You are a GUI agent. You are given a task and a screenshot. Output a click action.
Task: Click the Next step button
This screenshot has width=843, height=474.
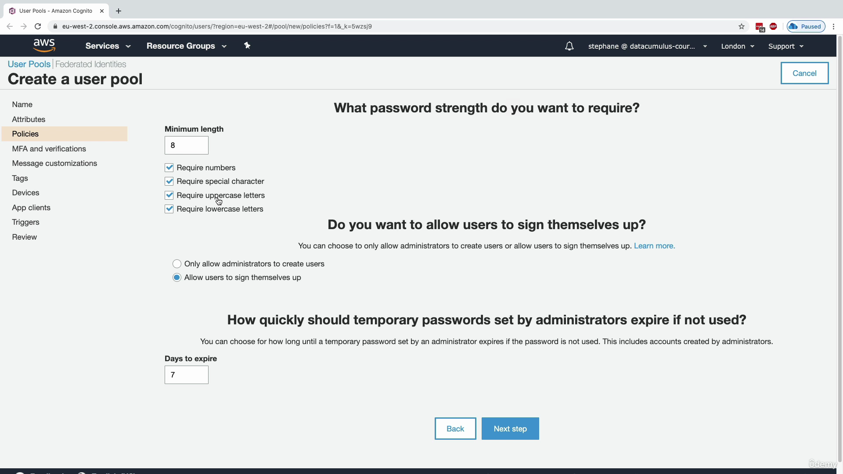pos(510,429)
